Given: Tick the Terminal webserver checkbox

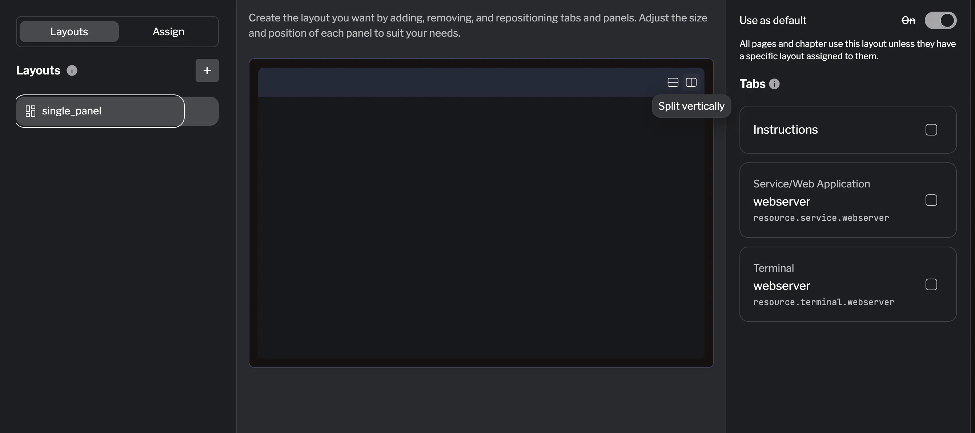Looking at the screenshot, I should pos(931,284).
